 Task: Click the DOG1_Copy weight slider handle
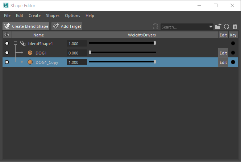[x=155, y=62]
